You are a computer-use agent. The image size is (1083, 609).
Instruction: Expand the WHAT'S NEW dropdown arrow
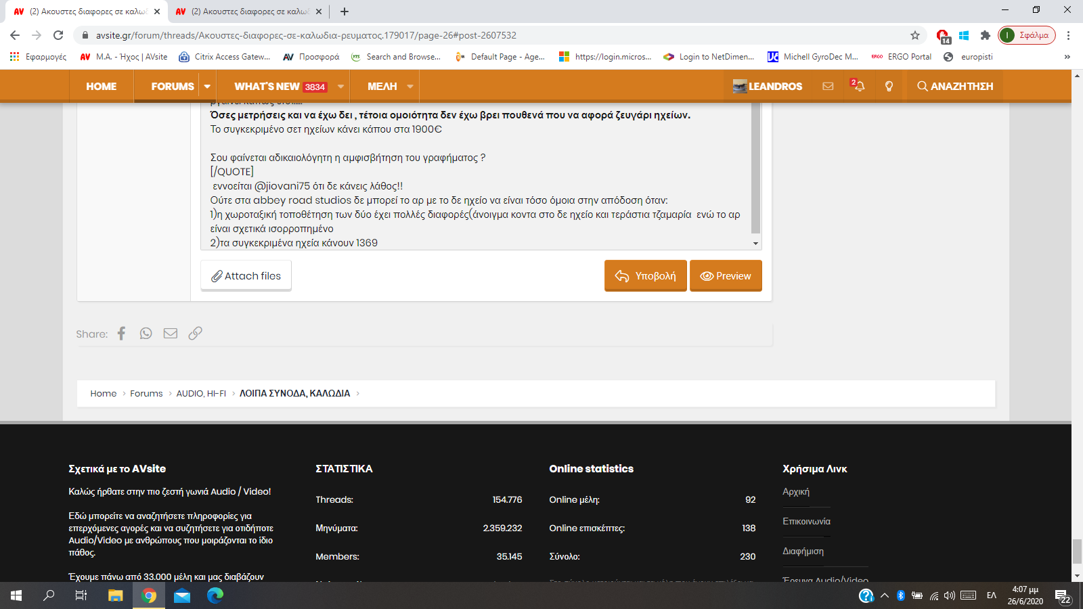(340, 86)
